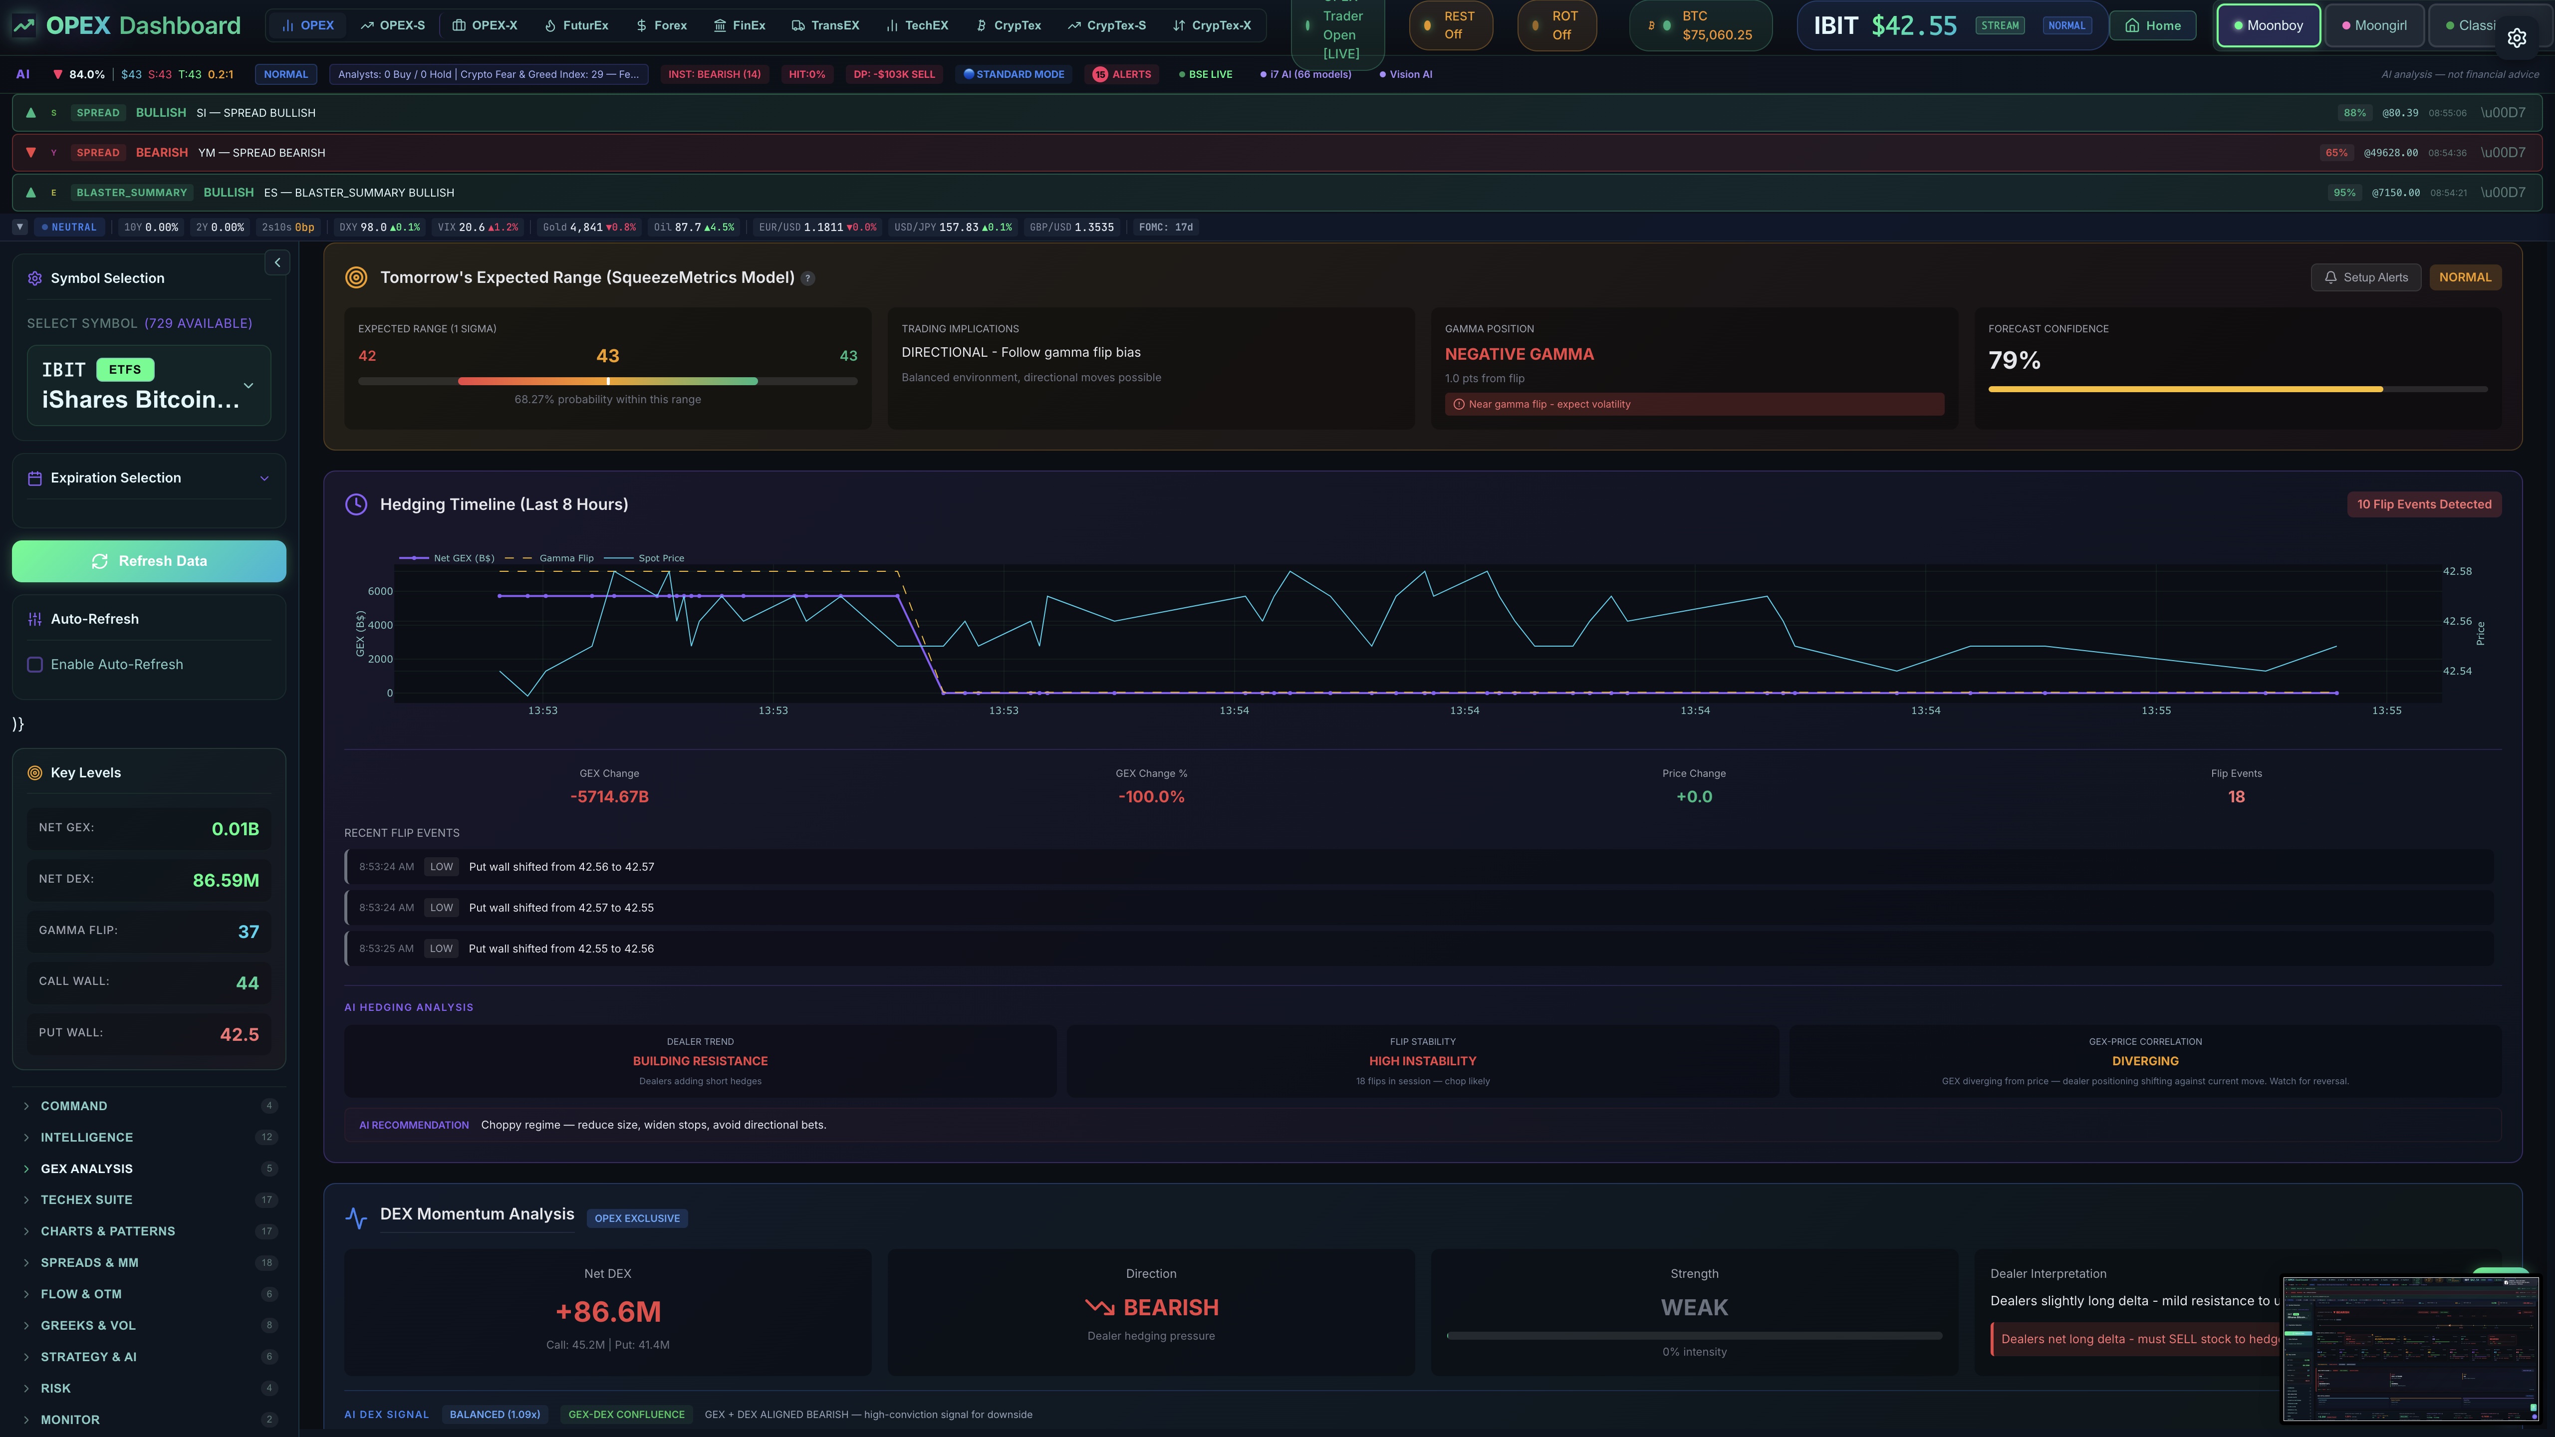This screenshot has height=1437, width=2555.
Task: Click the Setup Alerts button
Action: [x=2366, y=278]
